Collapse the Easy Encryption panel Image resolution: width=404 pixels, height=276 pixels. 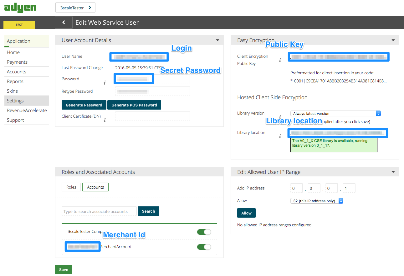coord(393,40)
